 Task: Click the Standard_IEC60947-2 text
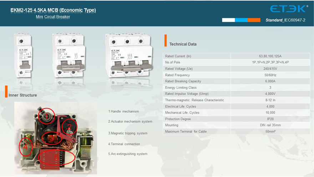pos(285,20)
